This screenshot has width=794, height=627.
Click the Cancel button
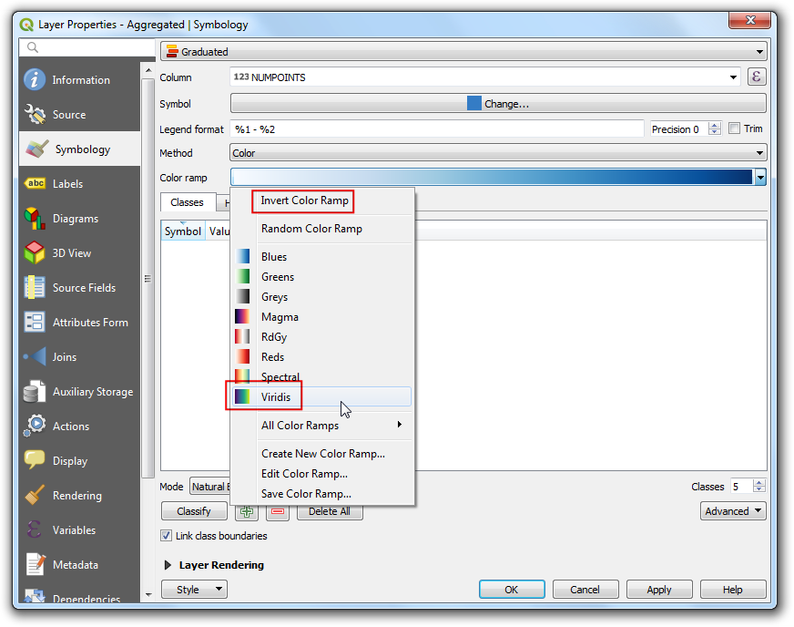pos(585,589)
